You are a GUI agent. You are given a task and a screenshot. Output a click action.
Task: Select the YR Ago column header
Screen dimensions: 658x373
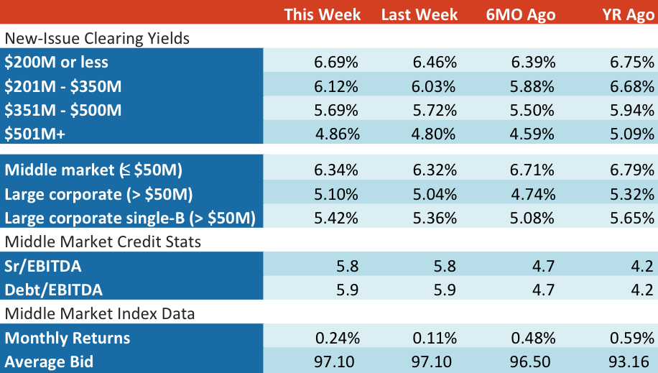click(x=628, y=14)
